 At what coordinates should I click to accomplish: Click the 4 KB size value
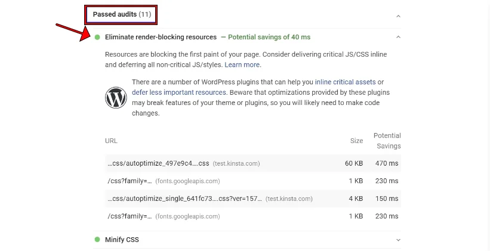356,199
